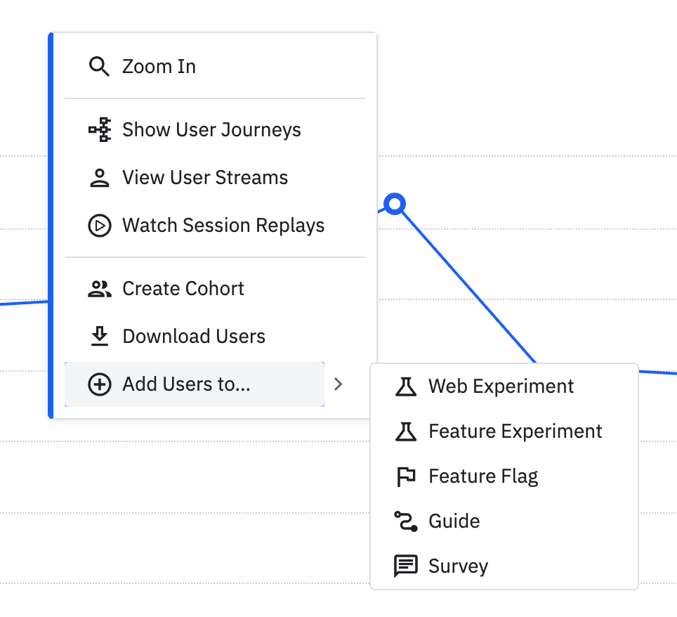Viewport: 677px width, 617px height.
Task: Click the Web Experiment flask icon
Action: point(406,387)
